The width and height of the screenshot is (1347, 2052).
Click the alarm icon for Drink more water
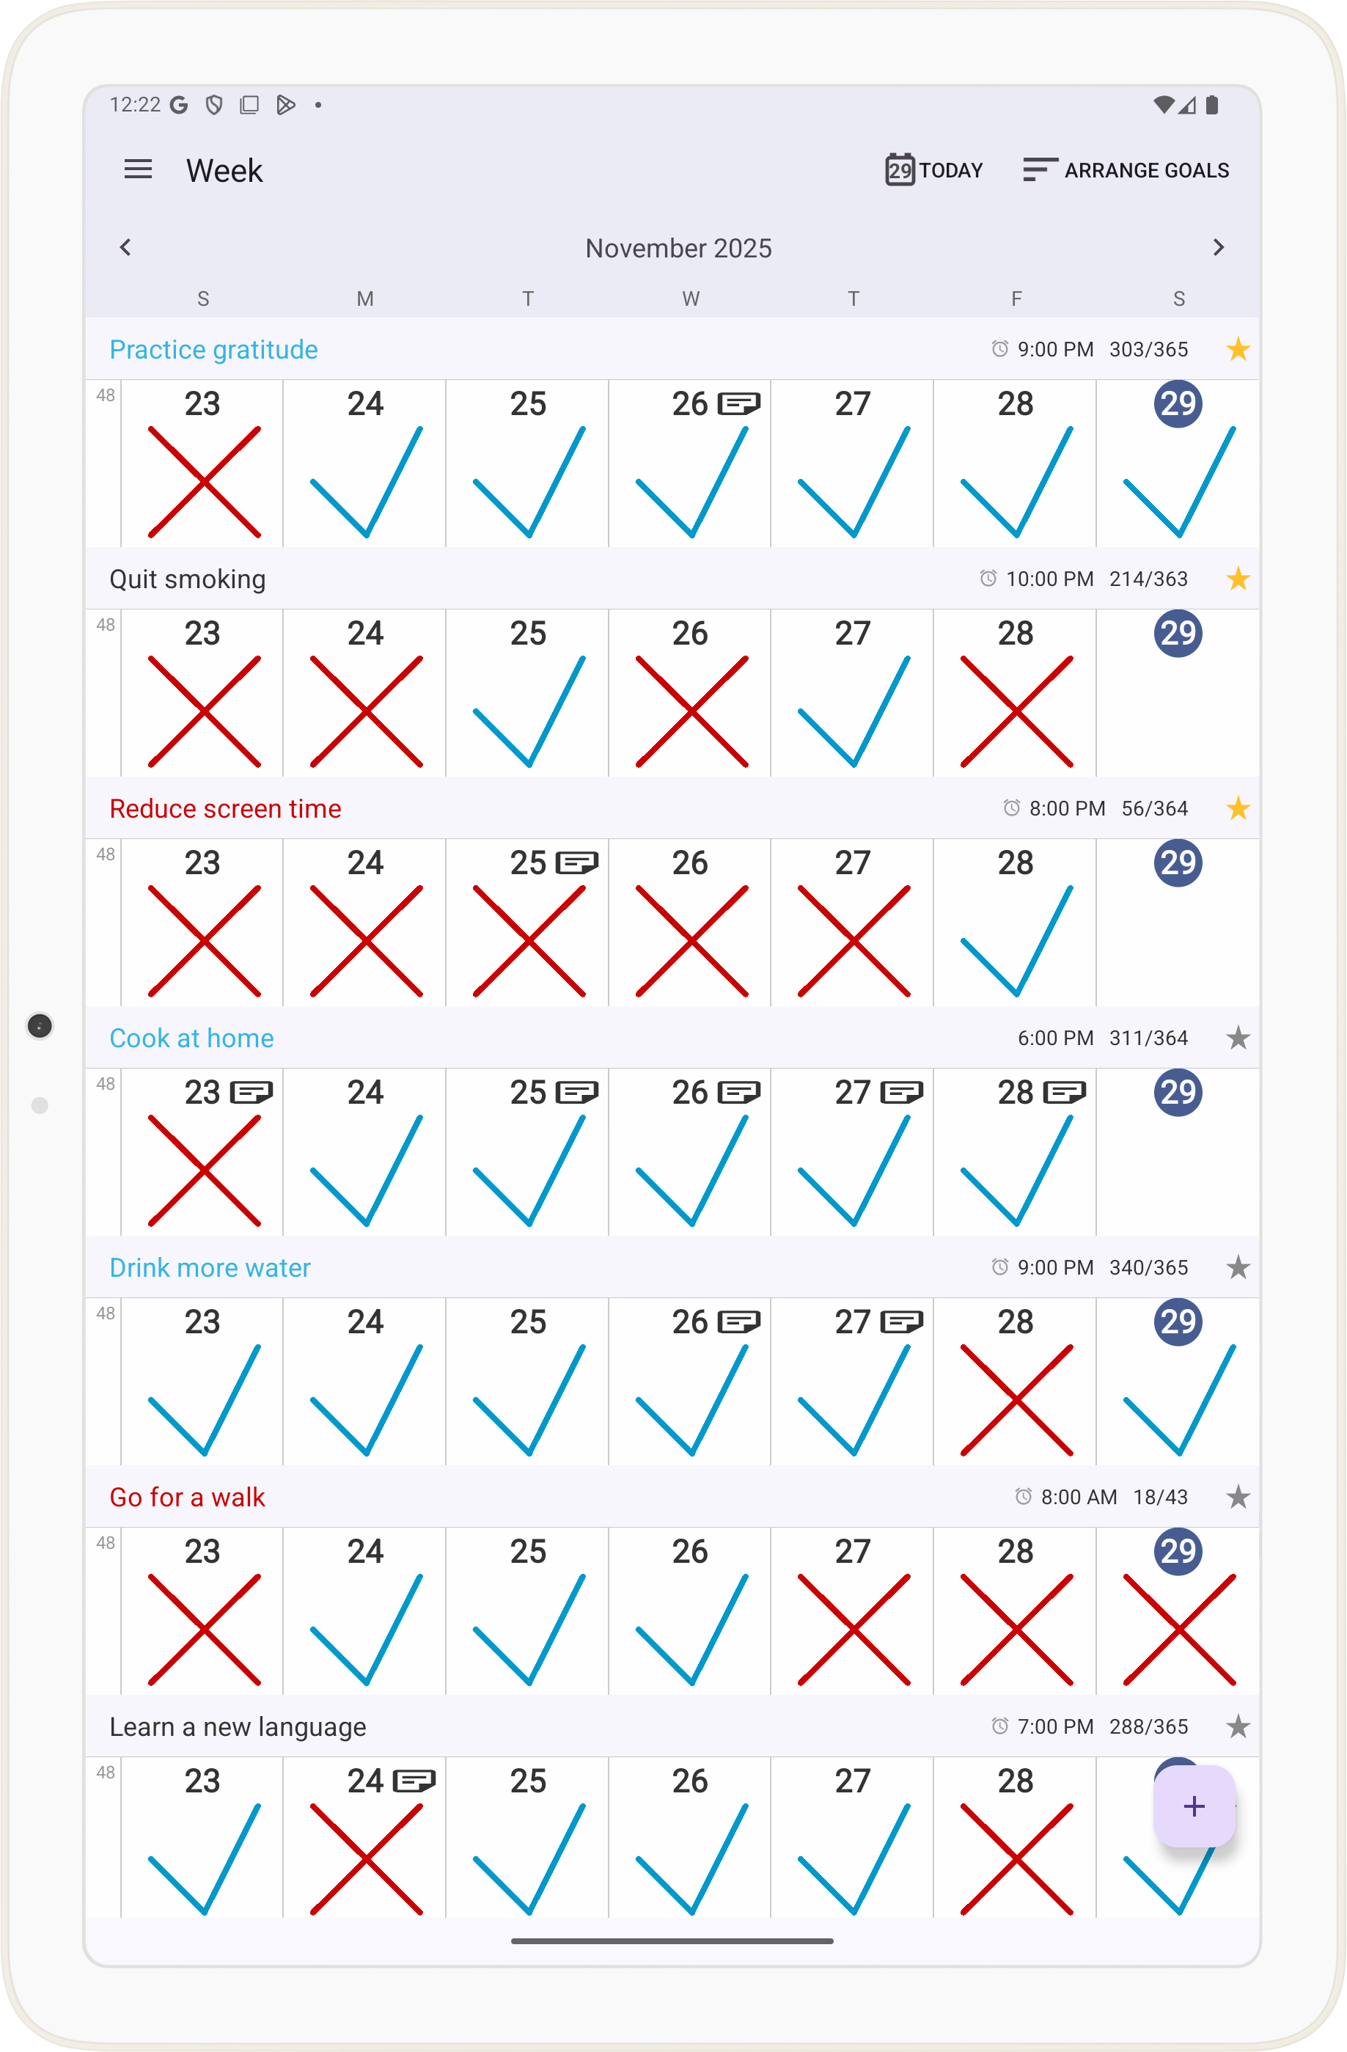click(x=999, y=1267)
